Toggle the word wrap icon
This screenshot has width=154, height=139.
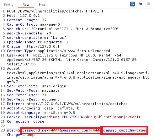tap(132, 4)
